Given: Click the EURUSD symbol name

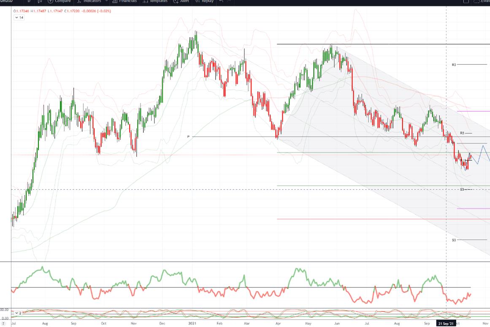Looking at the screenshot, I should (6, 1).
